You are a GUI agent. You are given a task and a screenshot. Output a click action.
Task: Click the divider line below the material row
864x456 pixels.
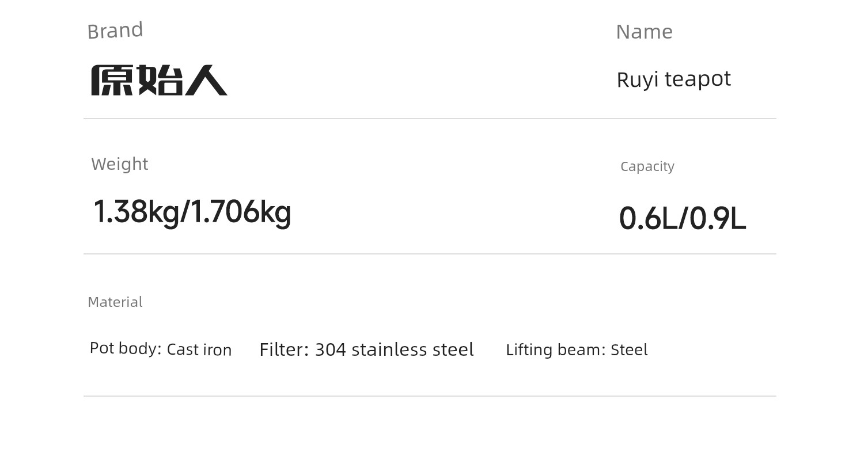tap(430, 396)
